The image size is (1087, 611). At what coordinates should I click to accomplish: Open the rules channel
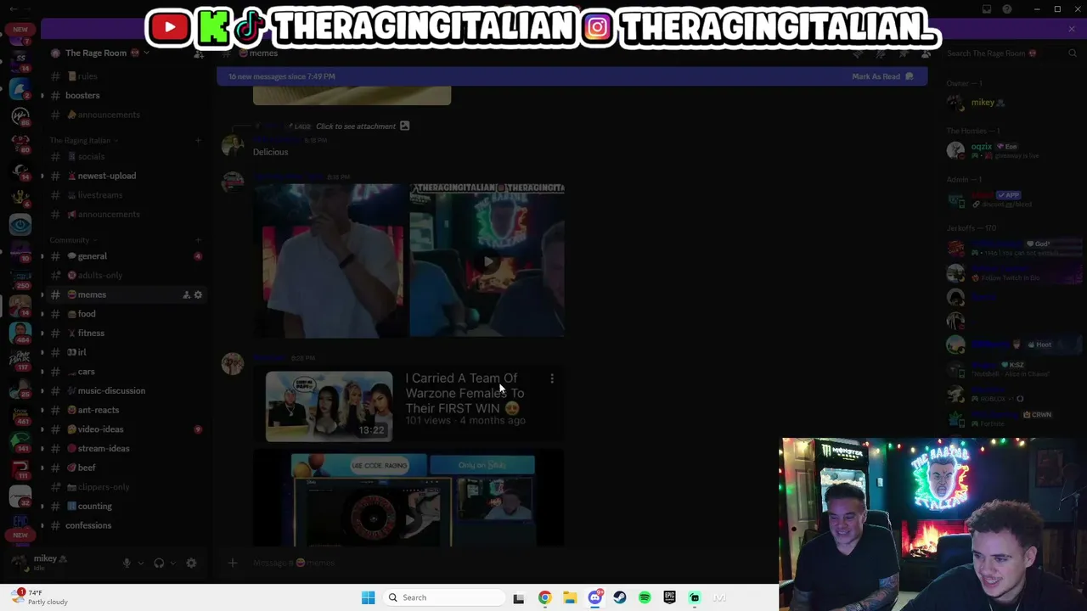[x=126, y=76]
